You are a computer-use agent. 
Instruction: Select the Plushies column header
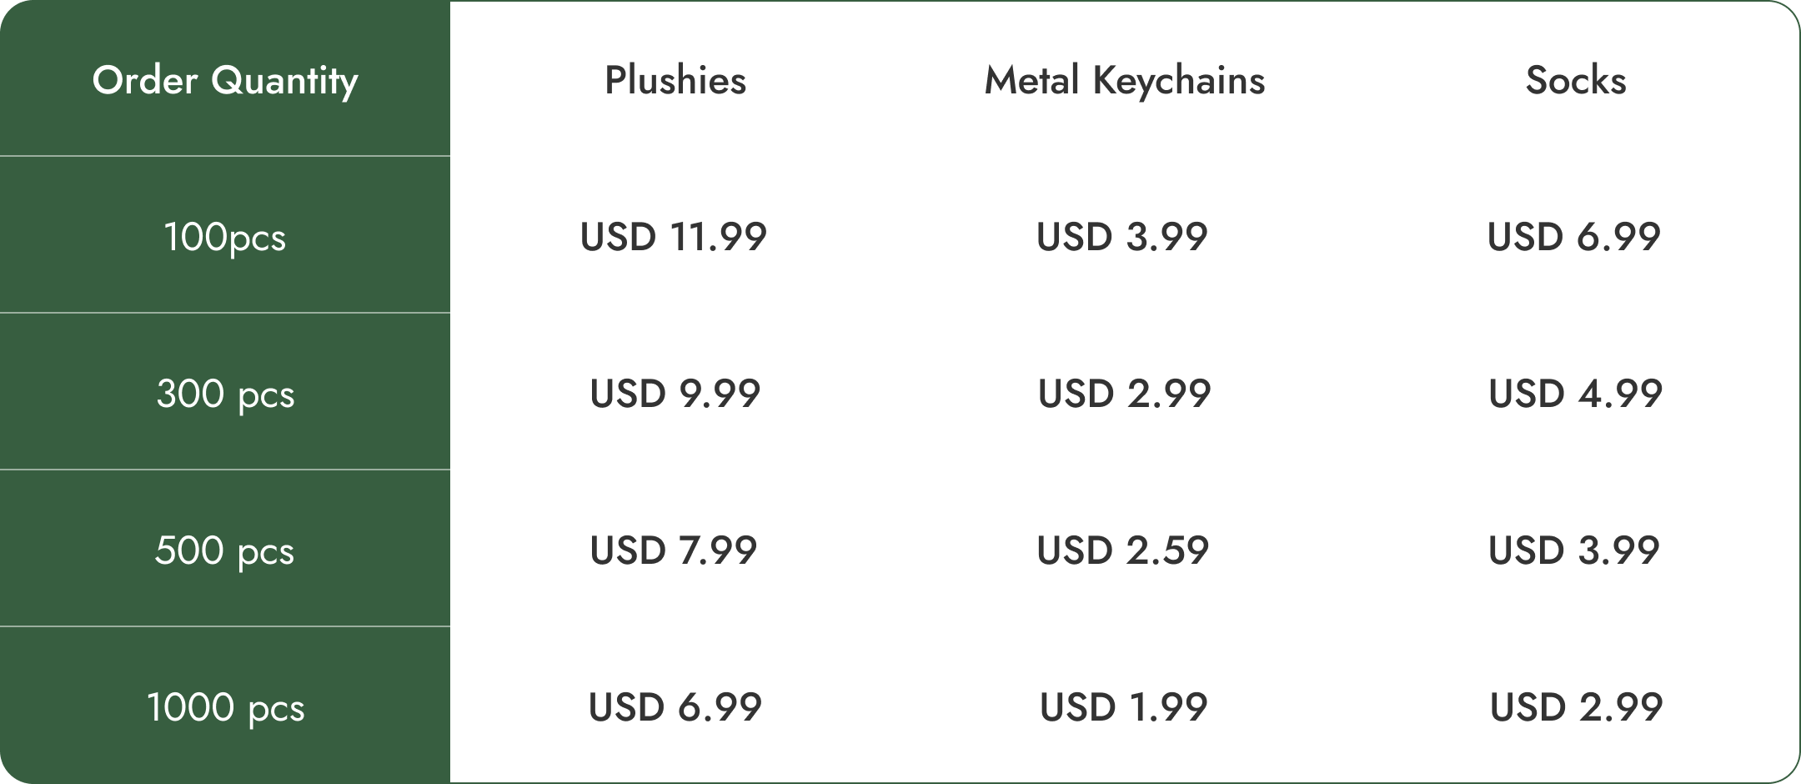pyautogui.click(x=675, y=81)
